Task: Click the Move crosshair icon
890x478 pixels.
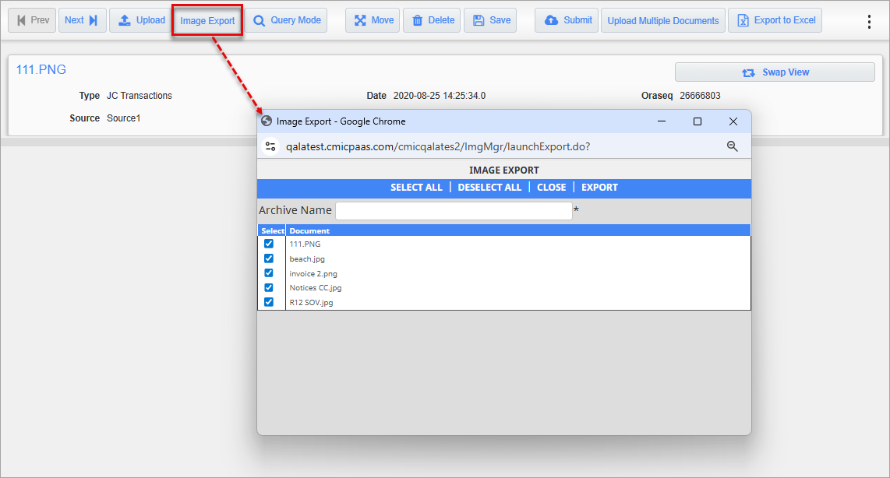Action: point(359,20)
